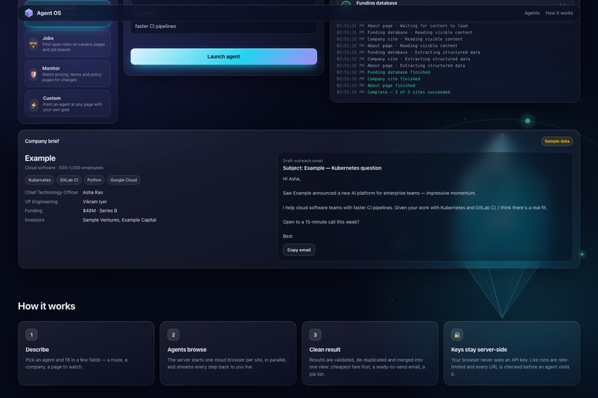Click the Sample data badge
This screenshot has width=598, height=398.
pos(556,142)
